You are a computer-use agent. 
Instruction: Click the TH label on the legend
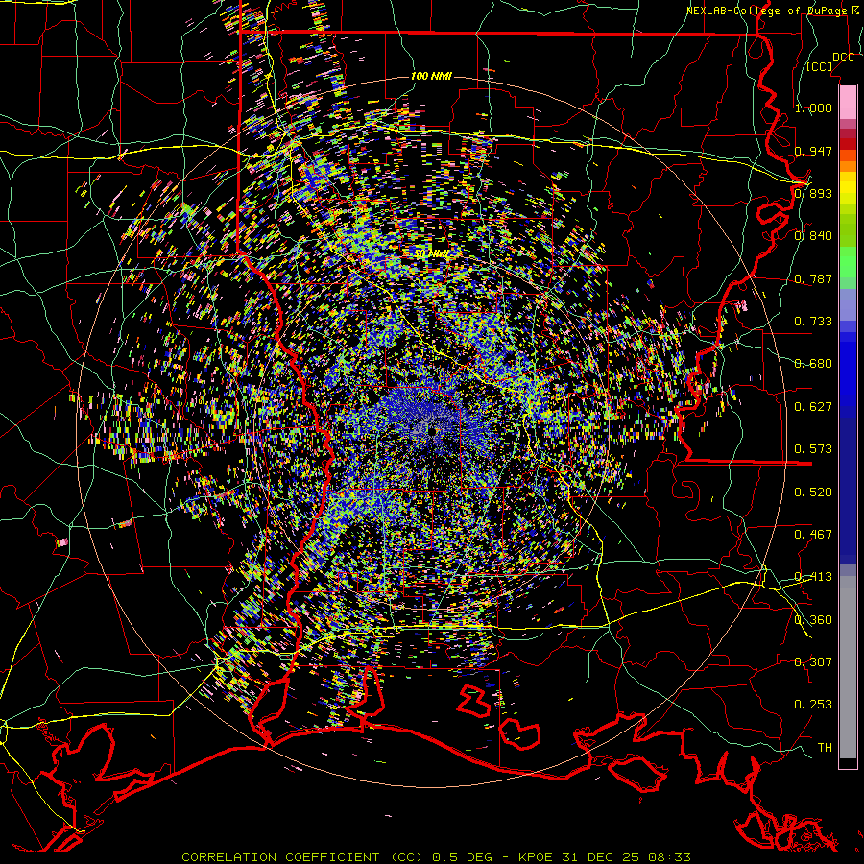pos(825,748)
